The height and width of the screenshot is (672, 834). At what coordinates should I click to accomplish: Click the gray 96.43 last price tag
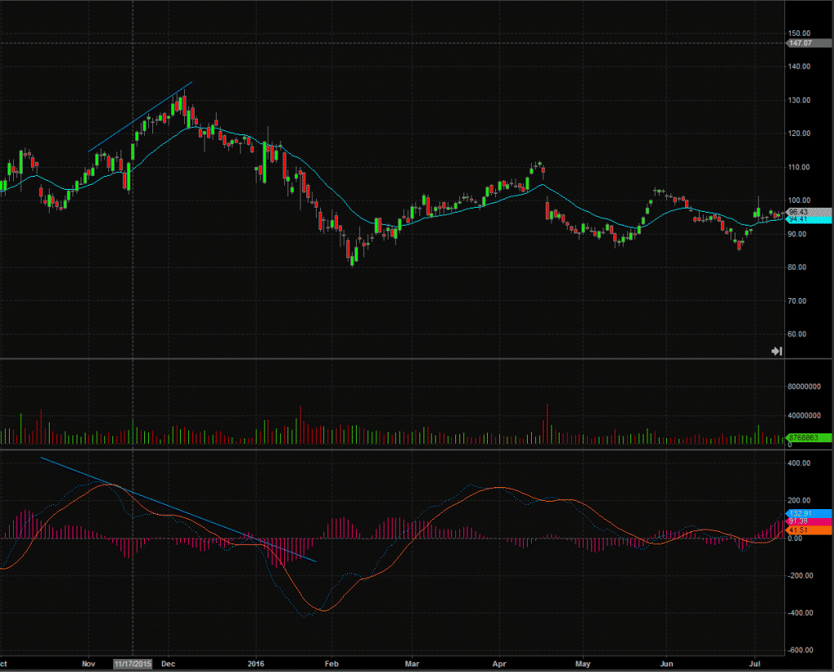(809, 212)
